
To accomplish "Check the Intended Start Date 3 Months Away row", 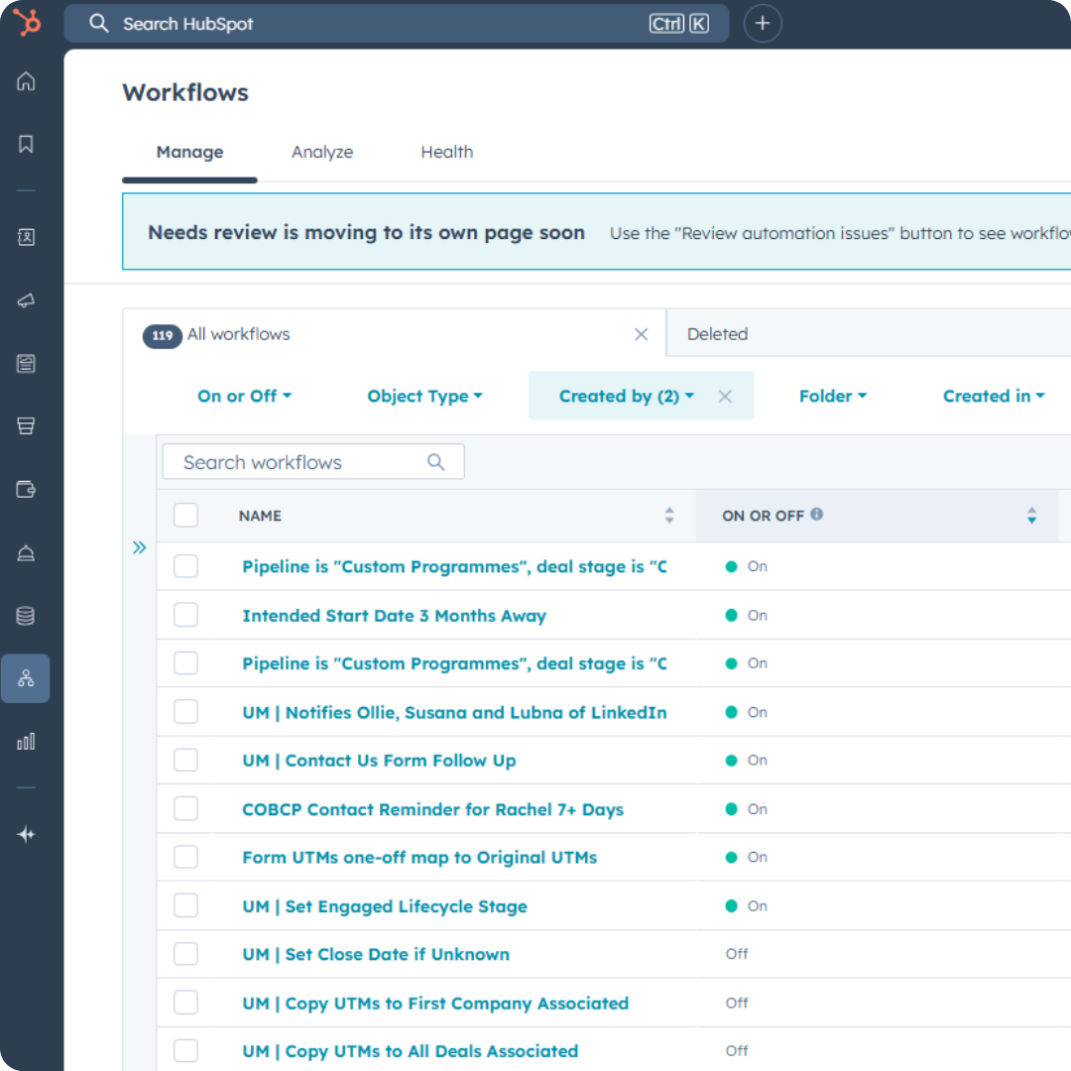I will [185, 615].
